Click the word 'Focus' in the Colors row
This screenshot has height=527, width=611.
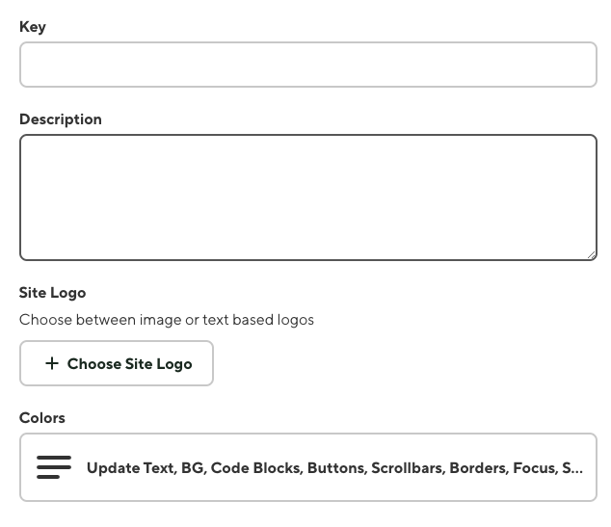534,467
